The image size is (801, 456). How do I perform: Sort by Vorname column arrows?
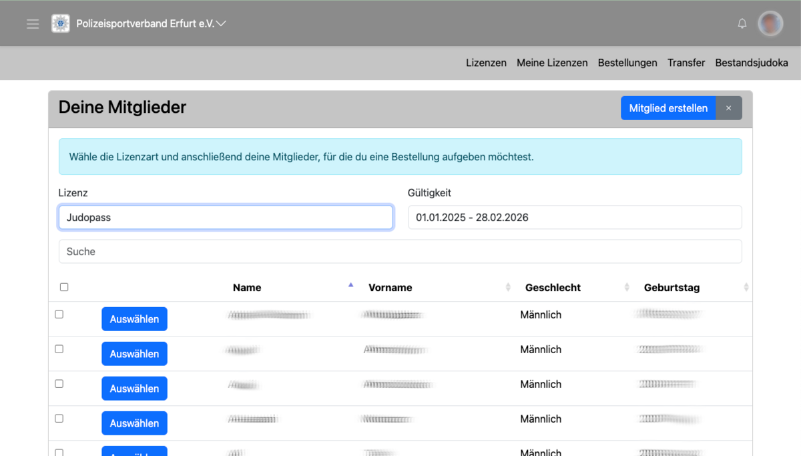click(x=508, y=287)
